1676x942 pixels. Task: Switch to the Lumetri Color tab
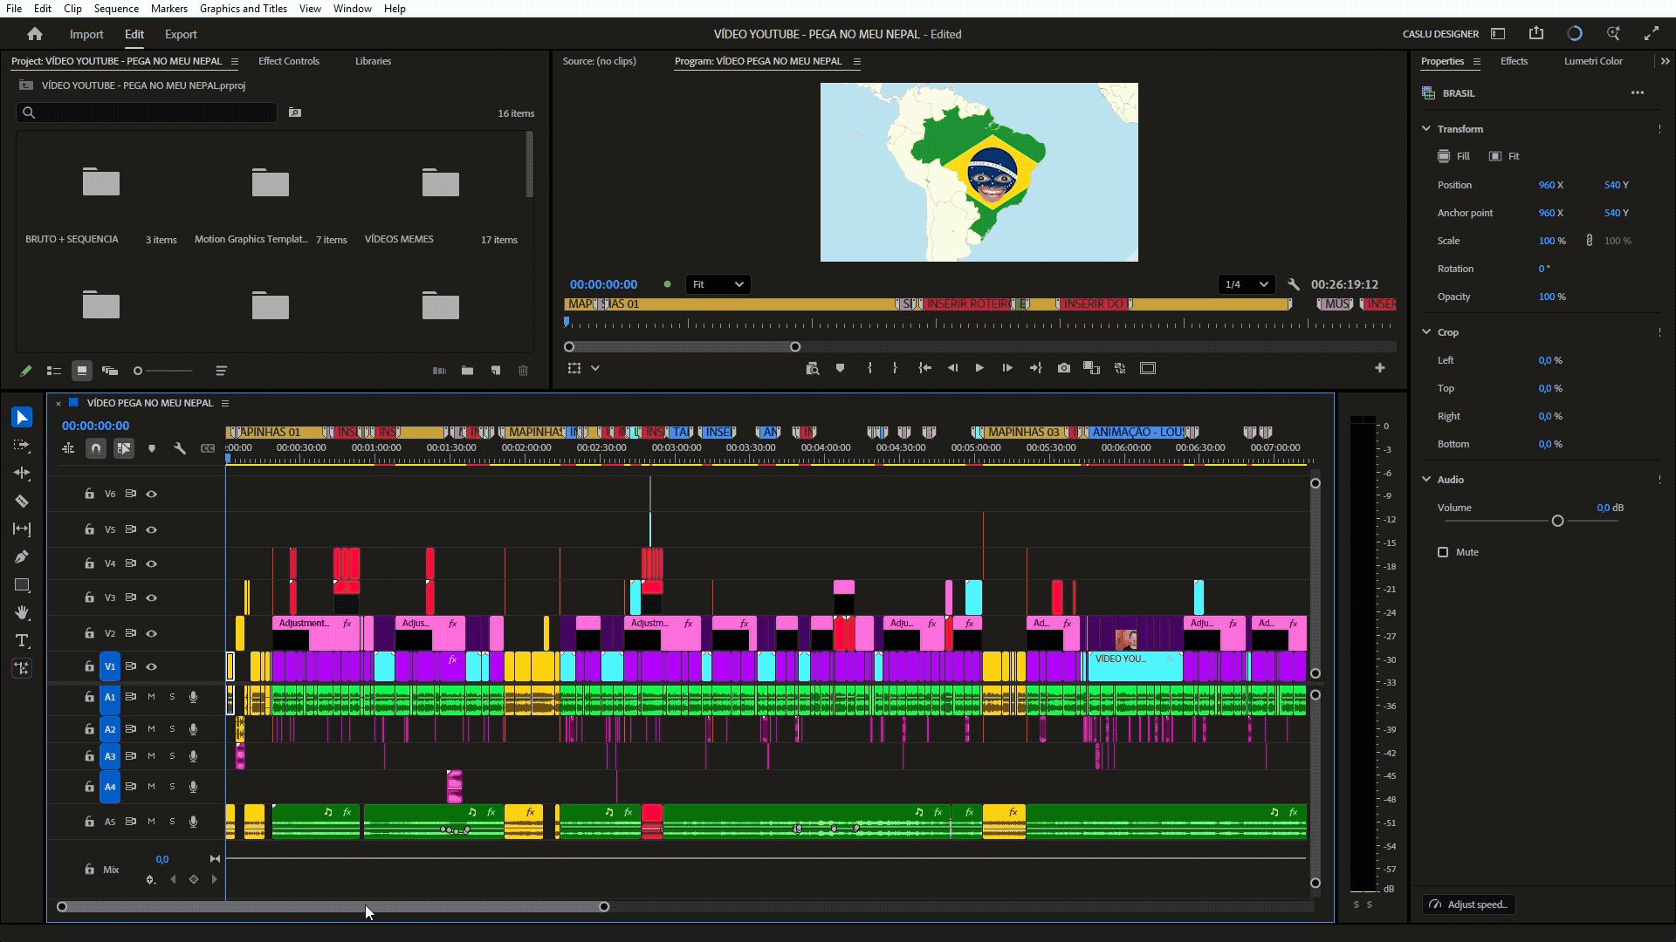pyautogui.click(x=1592, y=61)
